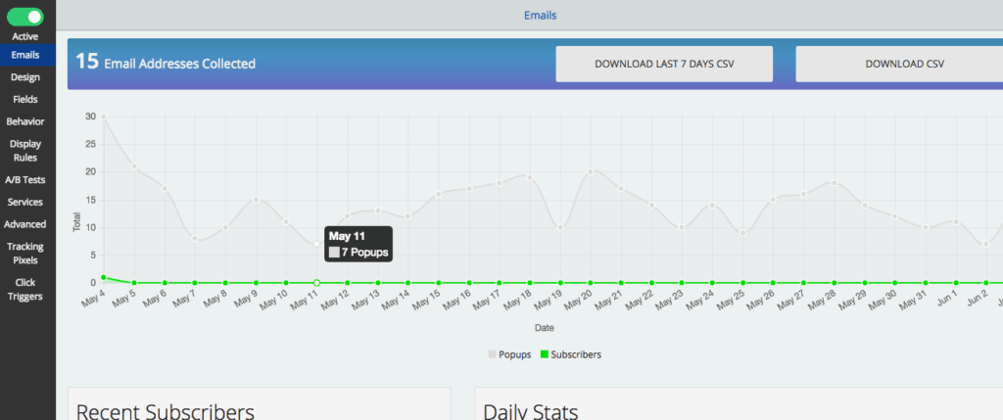1003x420 pixels.
Task: Go to Tracking Pixels section
Action: tap(24, 254)
